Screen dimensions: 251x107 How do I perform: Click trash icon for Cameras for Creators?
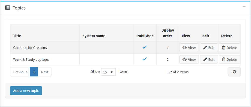(x=223, y=48)
